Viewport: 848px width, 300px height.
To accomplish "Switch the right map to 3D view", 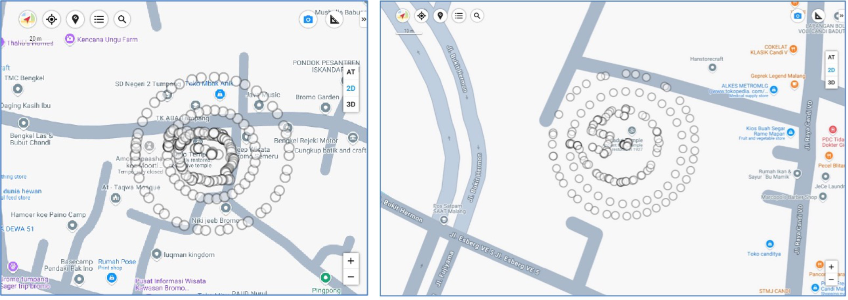I will 831,83.
